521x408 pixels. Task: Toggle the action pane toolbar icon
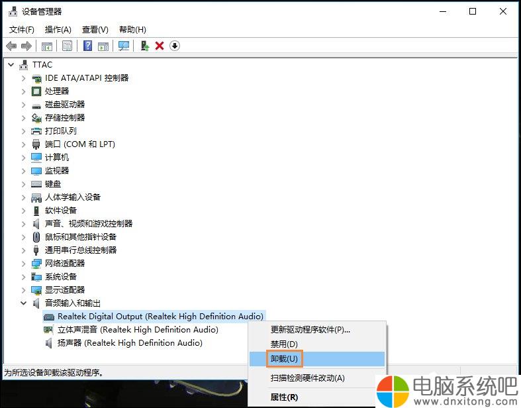point(103,46)
